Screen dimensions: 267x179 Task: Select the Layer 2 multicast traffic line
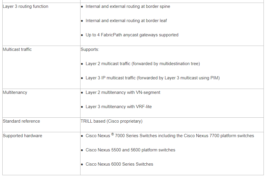[x=143, y=64]
